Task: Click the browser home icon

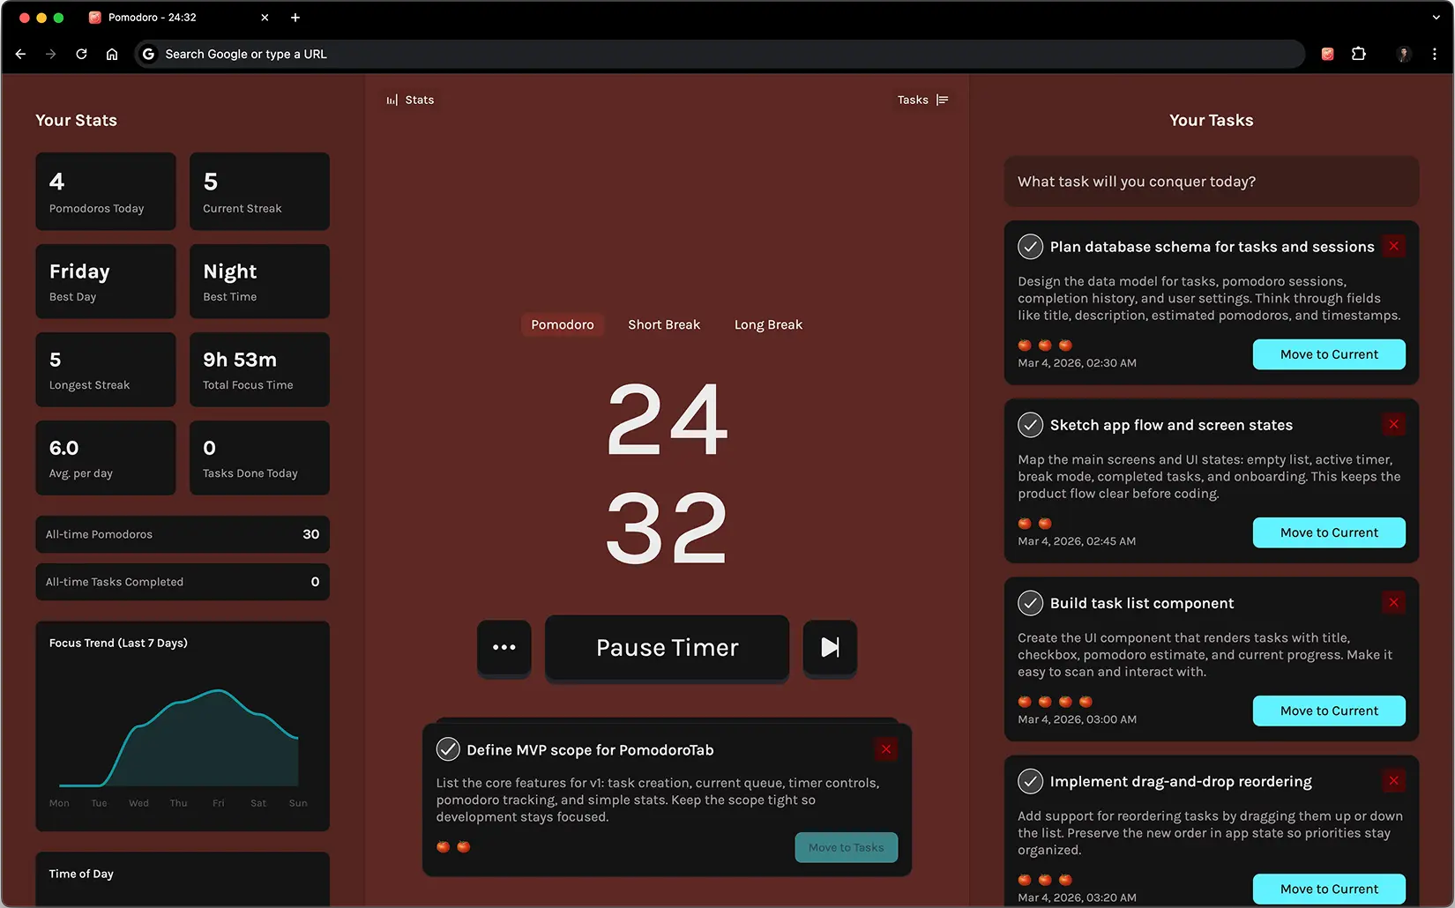Action: [x=112, y=54]
